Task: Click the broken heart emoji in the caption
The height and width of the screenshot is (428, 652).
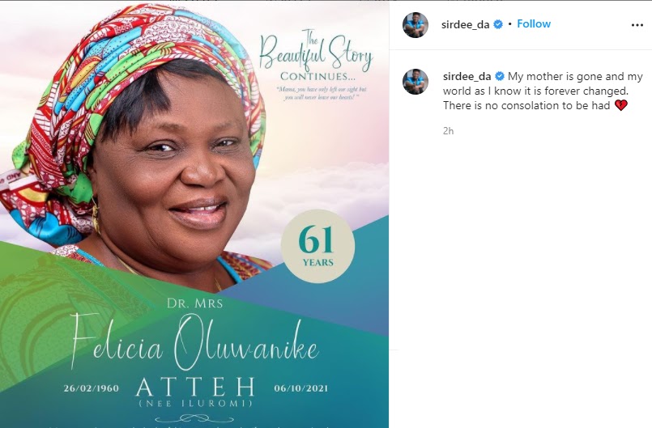Action: tap(620, 105)
